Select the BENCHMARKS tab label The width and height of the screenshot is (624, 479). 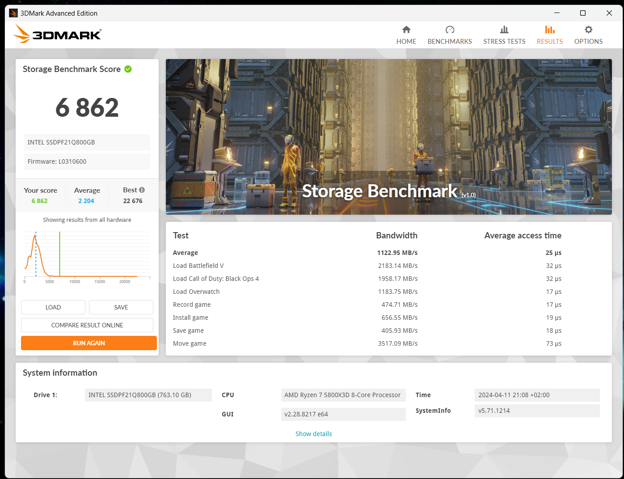[450, 41]
